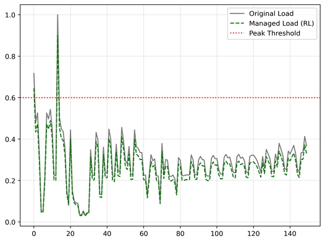The width and height of the screenshot is (325, 242).
Task: Click the y-axis tick label 0.0
Action: [10, 222]
